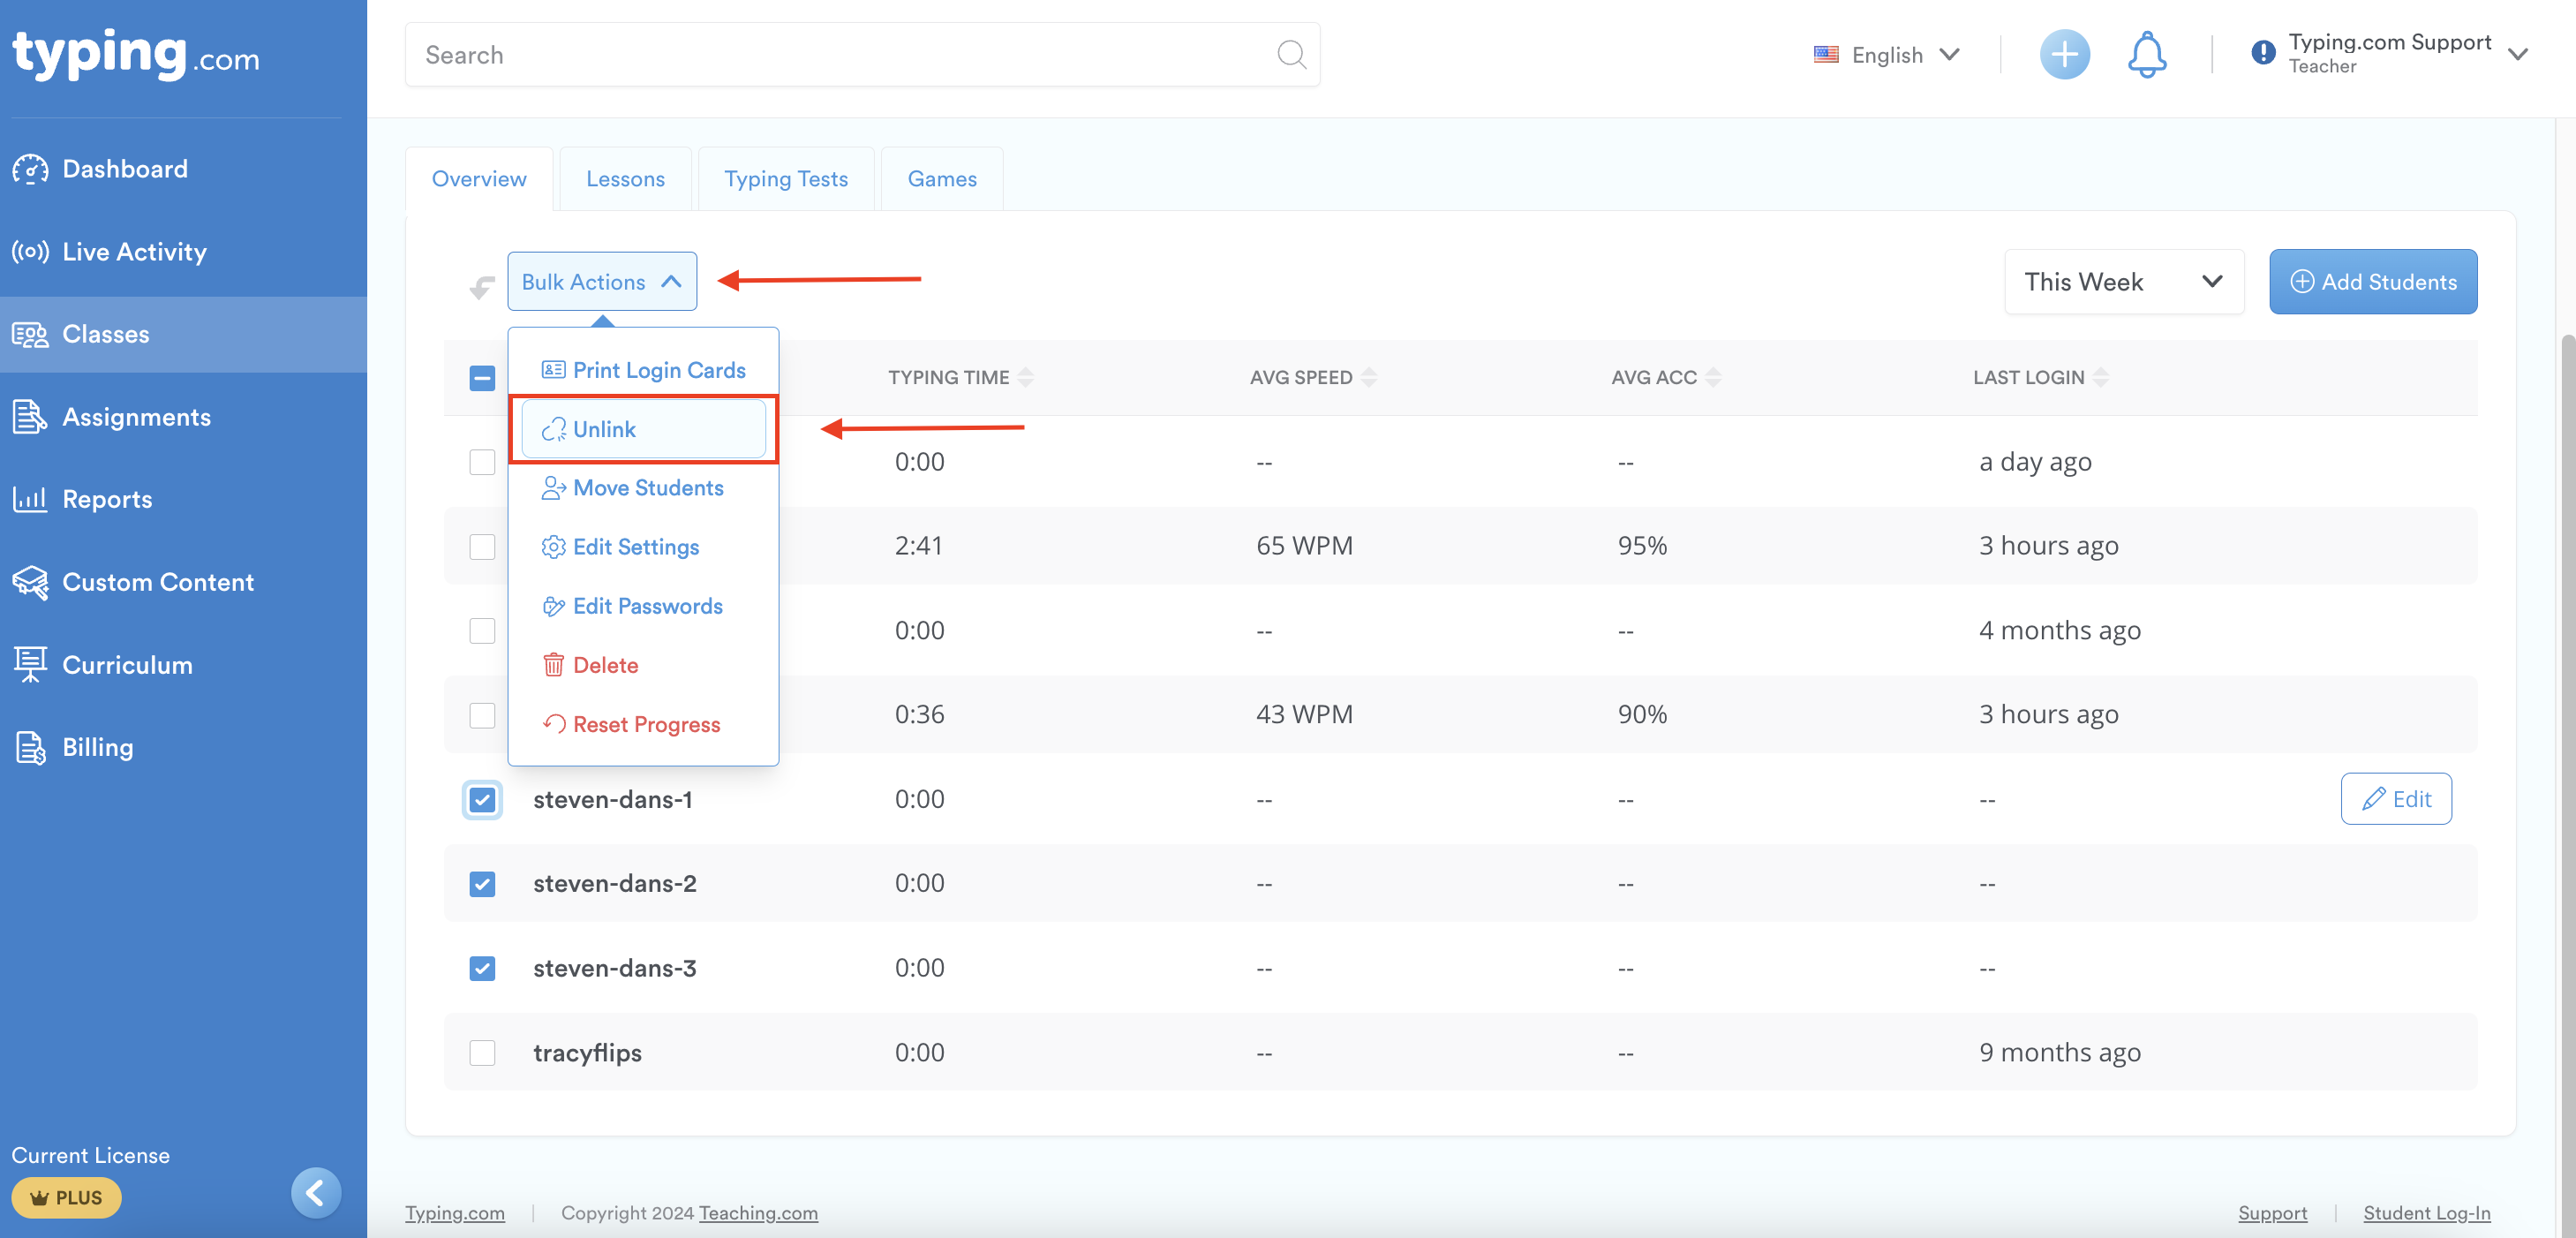Click the search magnifier icon

1291,55
